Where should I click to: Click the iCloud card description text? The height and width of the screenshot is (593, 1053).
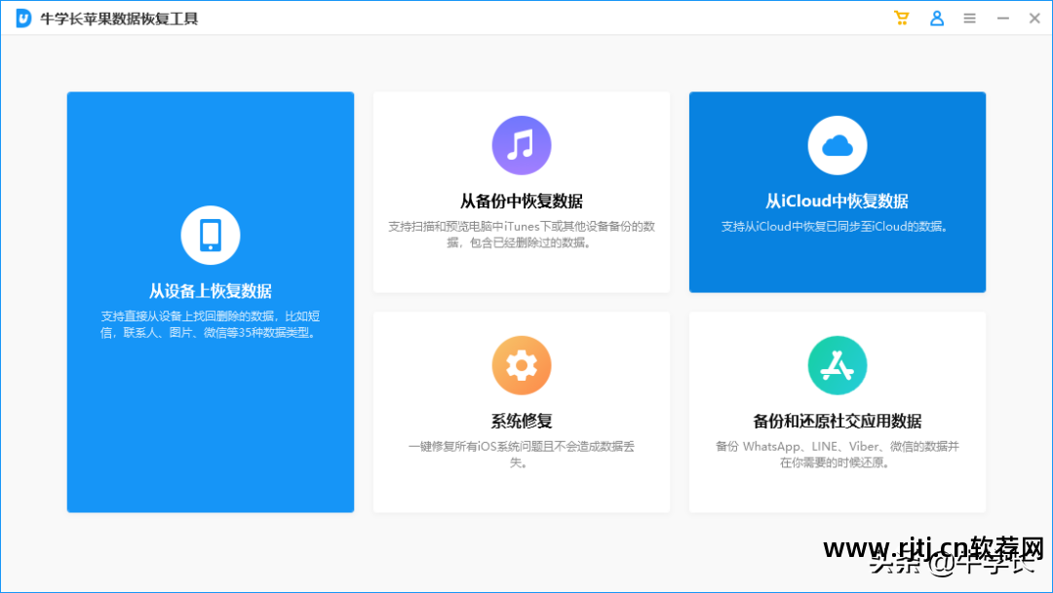point(837,226)
